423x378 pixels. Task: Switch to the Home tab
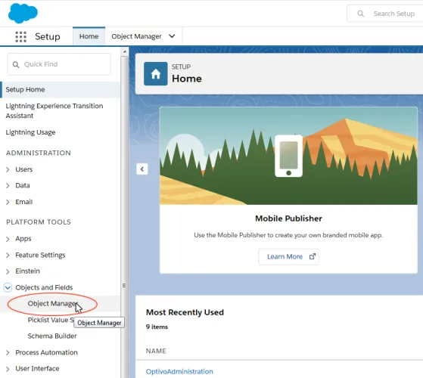pos(89,36)
